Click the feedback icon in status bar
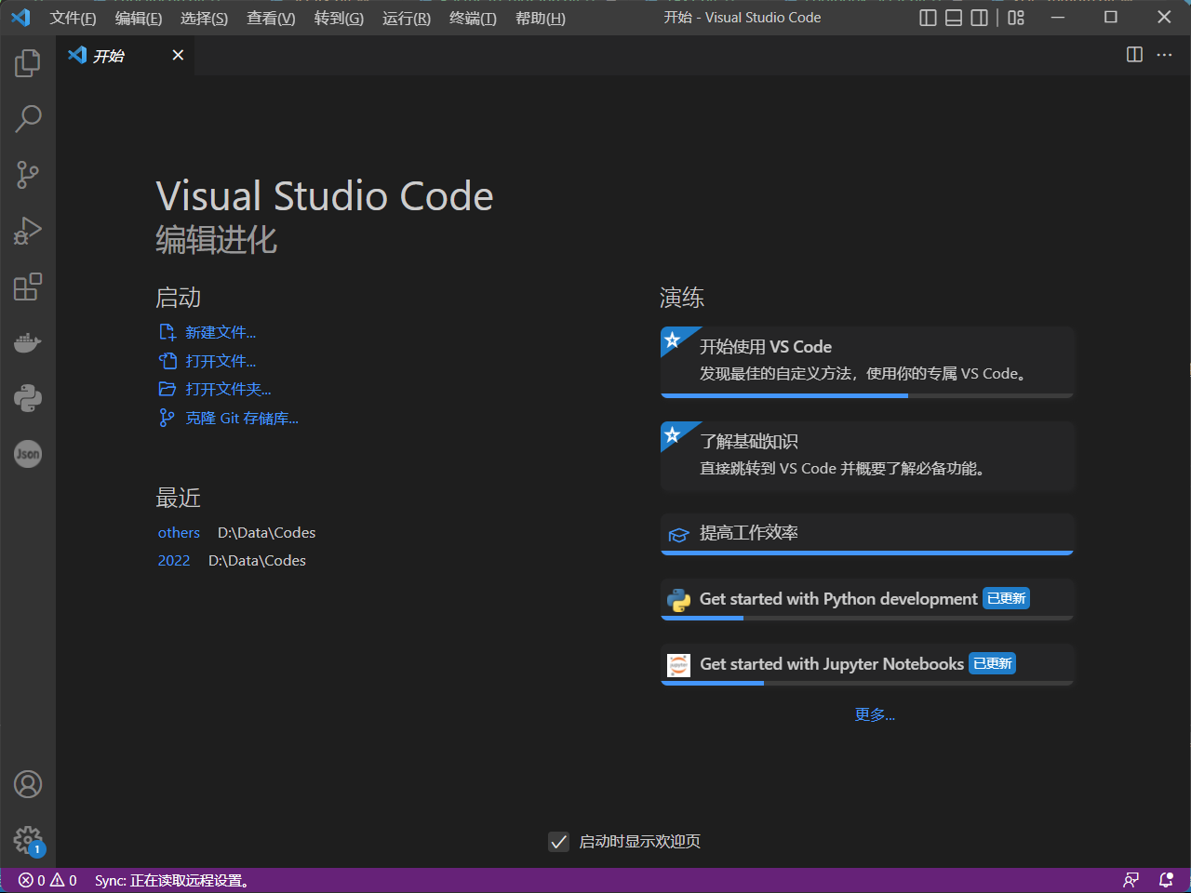The image size is (1191, 893). [1131, 880]
